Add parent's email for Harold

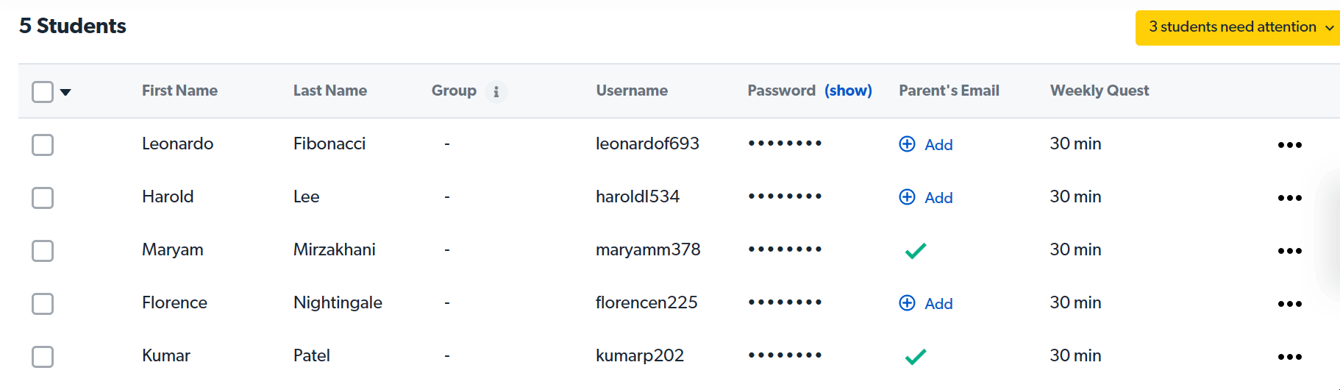(x=926, y=198)
